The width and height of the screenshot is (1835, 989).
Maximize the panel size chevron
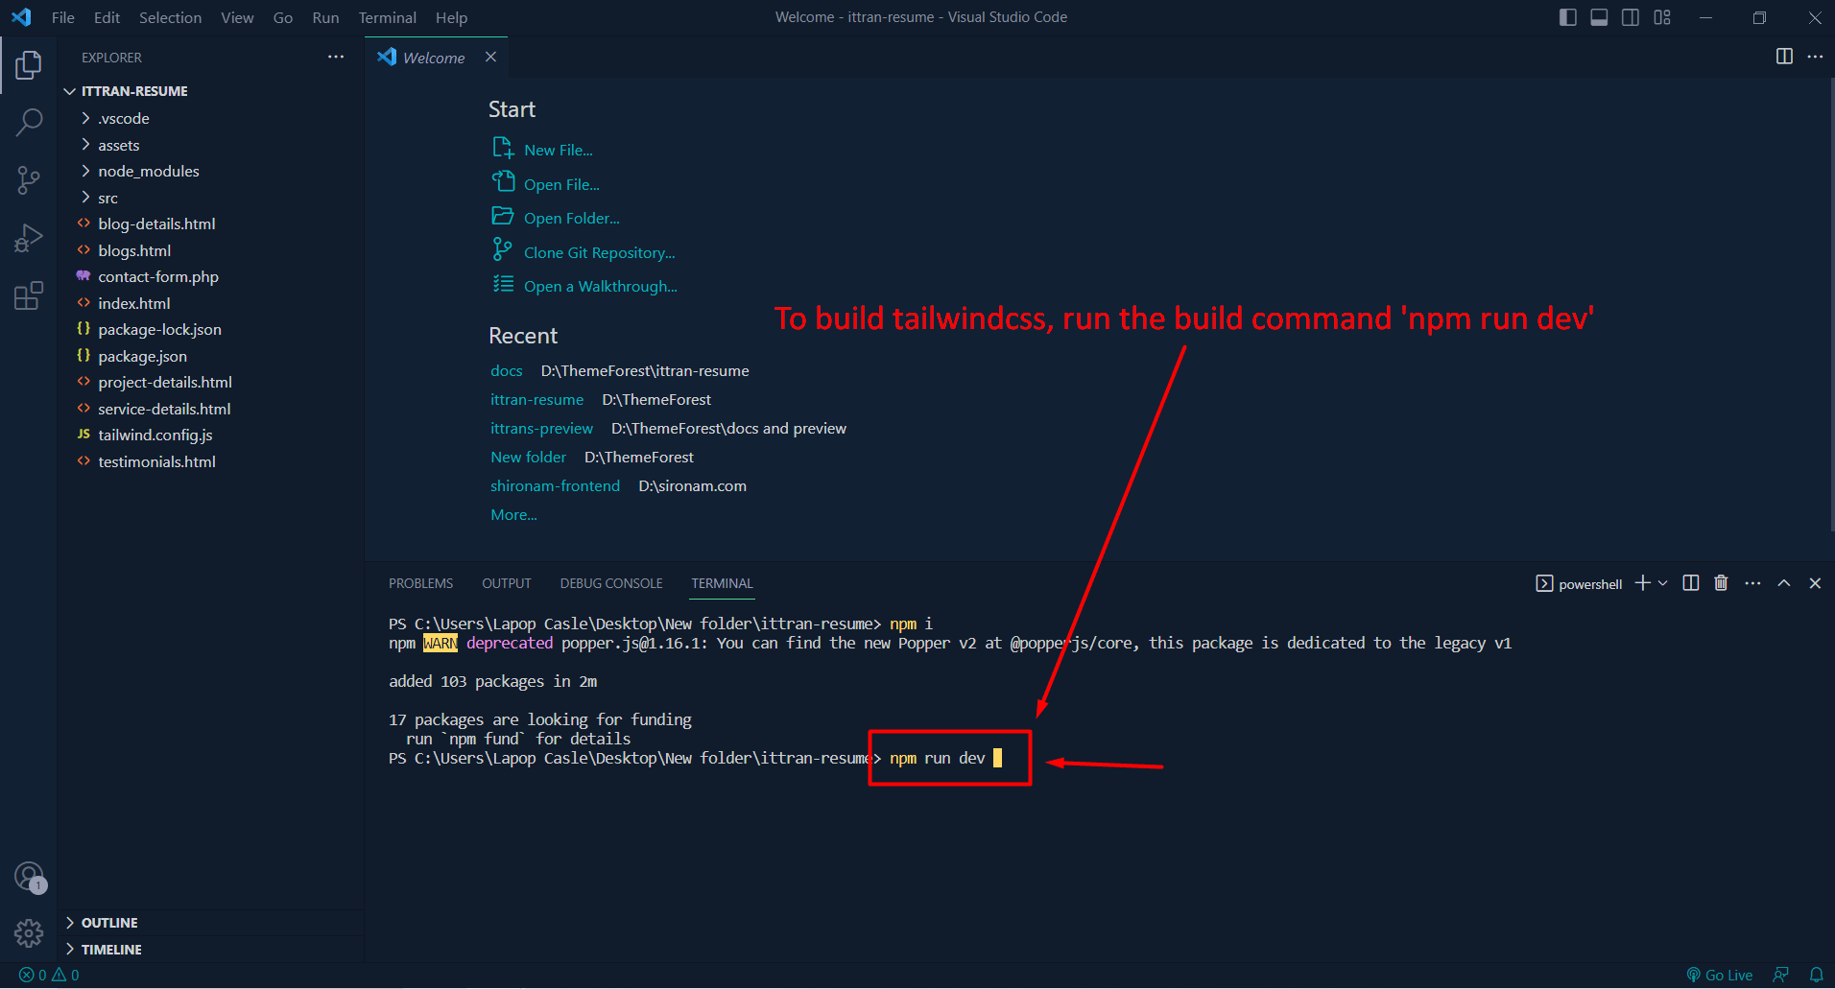[1783, 583]
